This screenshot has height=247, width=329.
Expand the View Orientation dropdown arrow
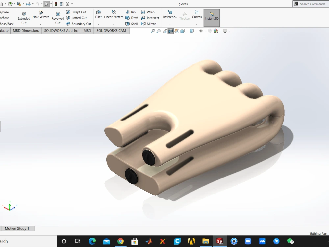click(x=187, y=31)
